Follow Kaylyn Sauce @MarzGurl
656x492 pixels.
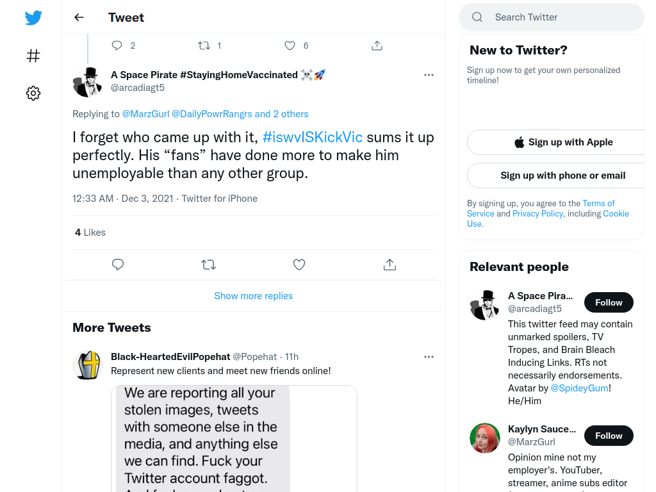pos(609,436)
